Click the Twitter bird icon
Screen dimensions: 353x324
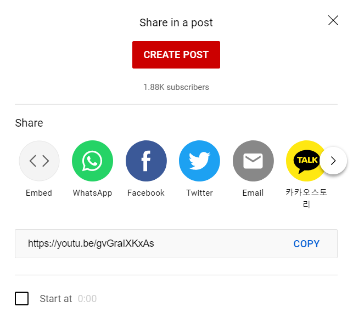[199, 161]
